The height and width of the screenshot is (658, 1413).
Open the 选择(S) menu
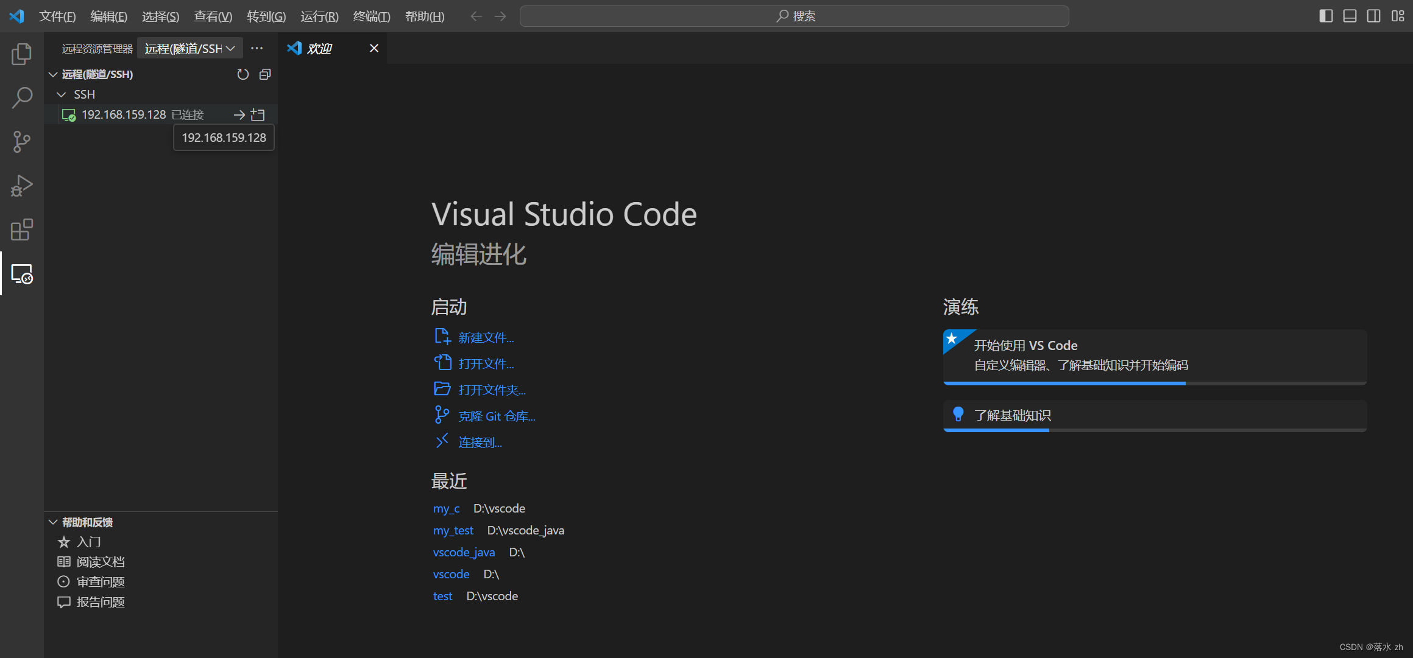[x=160, y=16]
